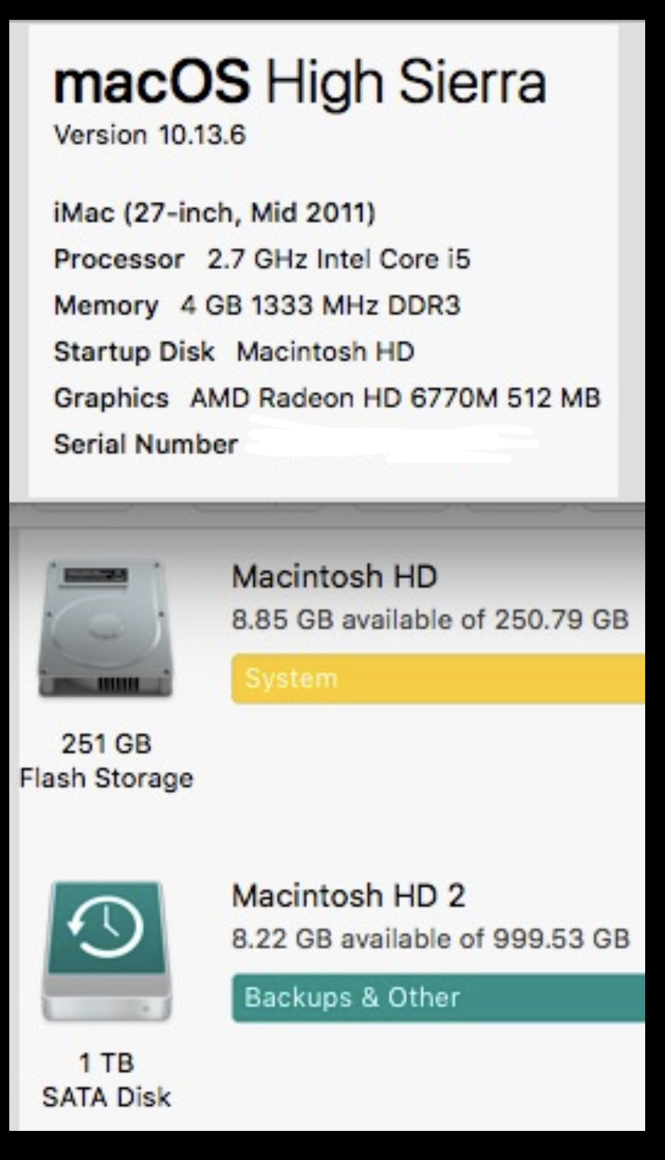Image resolution: width=665 pixels, height=1160 pixels.
Task: Select the Serial Number field
Action: click(x=145, y=444)
